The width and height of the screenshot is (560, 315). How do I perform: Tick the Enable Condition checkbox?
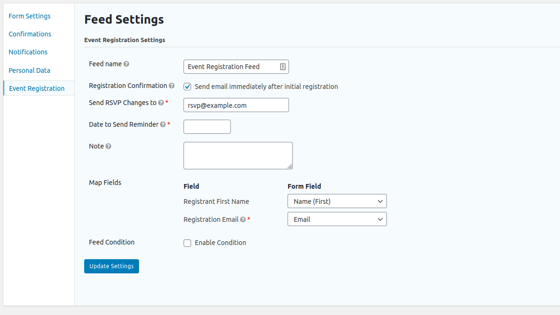[187, 243]
